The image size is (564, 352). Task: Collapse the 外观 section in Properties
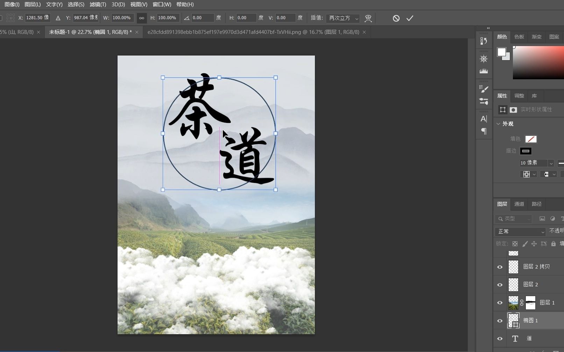[x=498, y=123]
